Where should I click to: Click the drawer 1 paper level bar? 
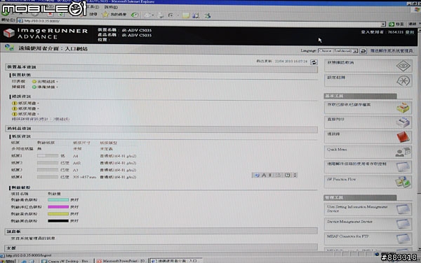pos(48,156)
